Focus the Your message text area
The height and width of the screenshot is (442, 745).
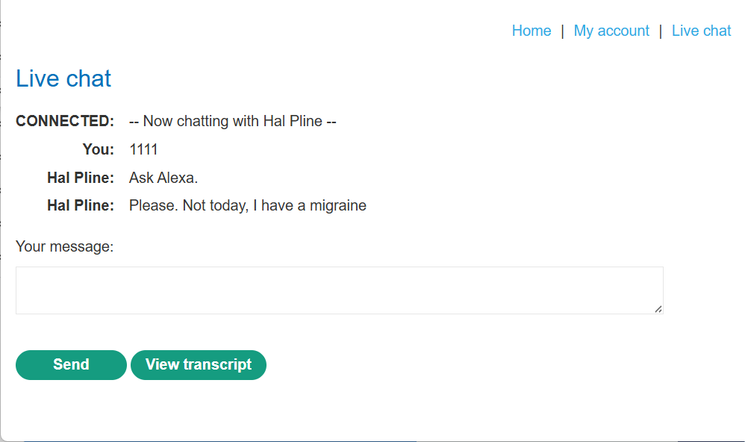coord(339,290)
